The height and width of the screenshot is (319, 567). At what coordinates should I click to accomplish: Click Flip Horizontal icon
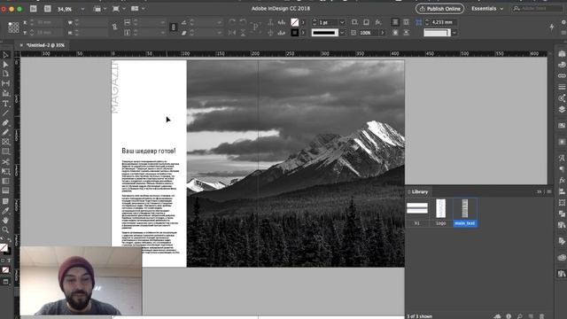(x=232, y=33)
